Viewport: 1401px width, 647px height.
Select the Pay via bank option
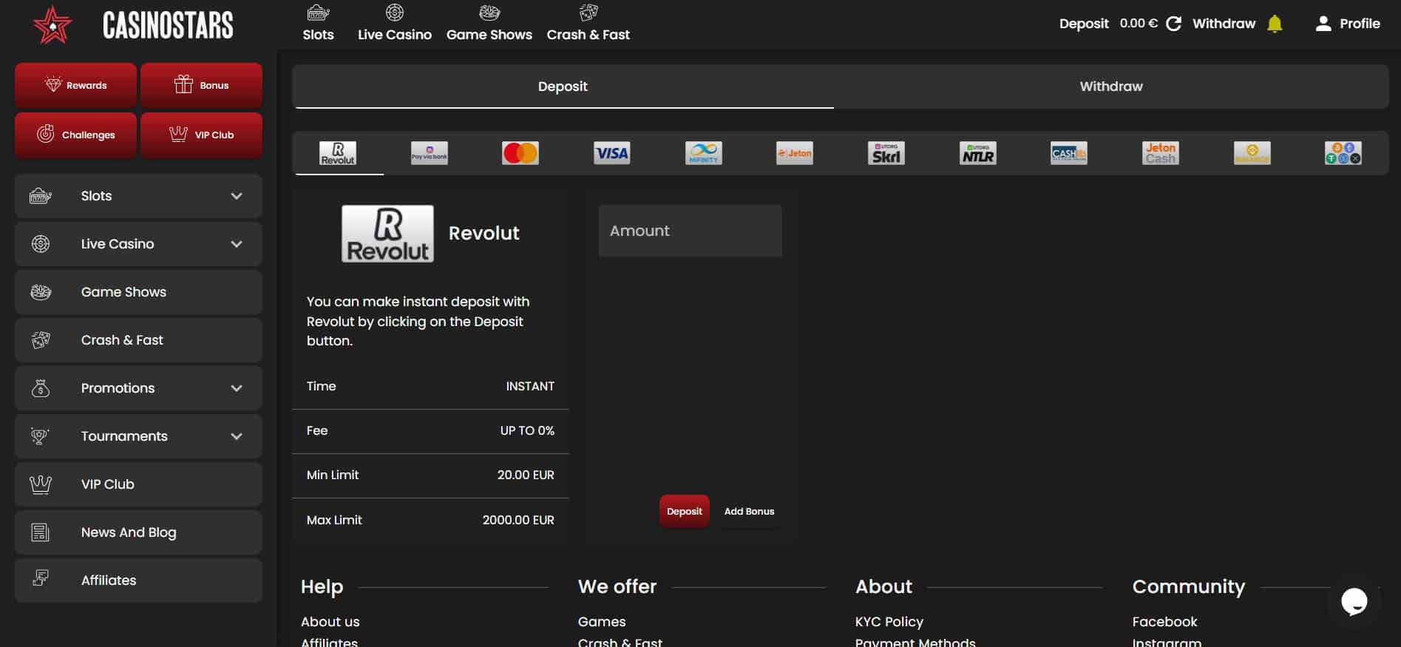[x=429, y=153]
